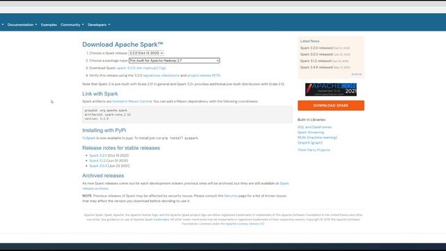
Task: Open GraphX (graph) library link
Action: (x=310, y=142)
